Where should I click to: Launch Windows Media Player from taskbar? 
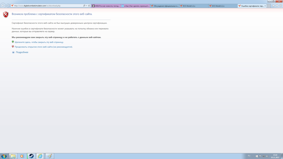pos(22,156)
